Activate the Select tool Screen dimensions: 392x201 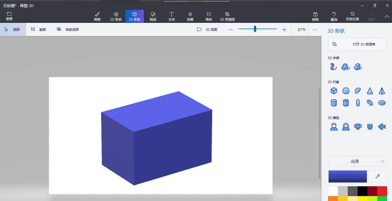click(x=13, y=29)
